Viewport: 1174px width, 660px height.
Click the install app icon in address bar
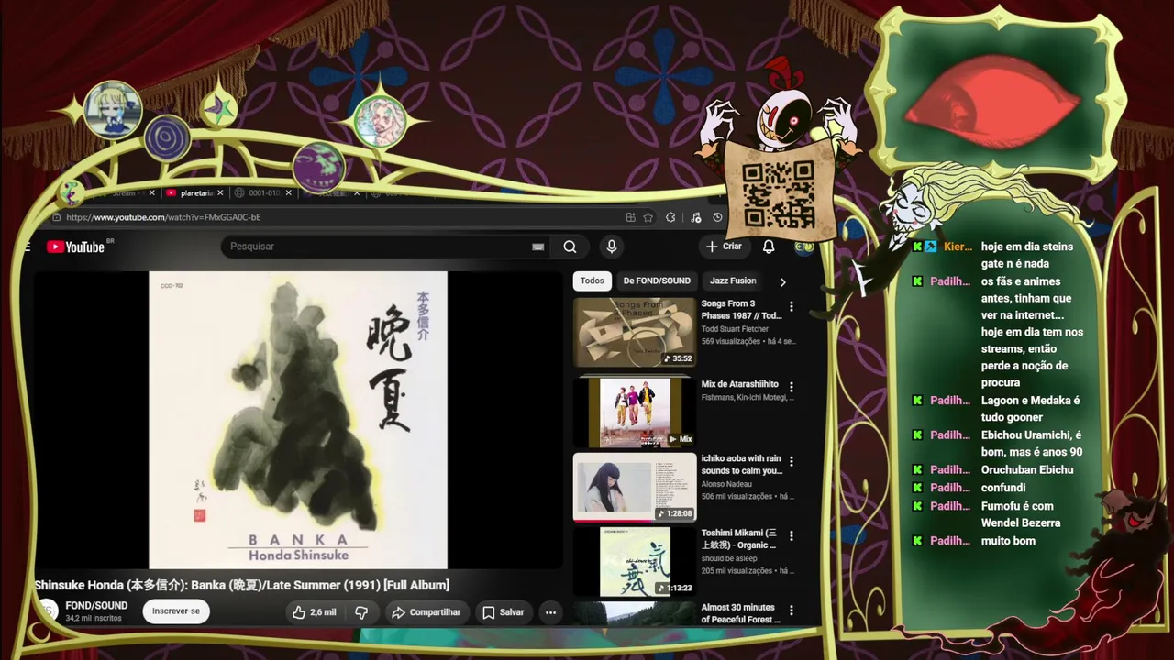coord(630,217)
